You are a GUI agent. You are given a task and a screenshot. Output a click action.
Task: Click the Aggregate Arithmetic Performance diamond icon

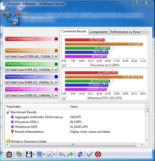[12, 117]
